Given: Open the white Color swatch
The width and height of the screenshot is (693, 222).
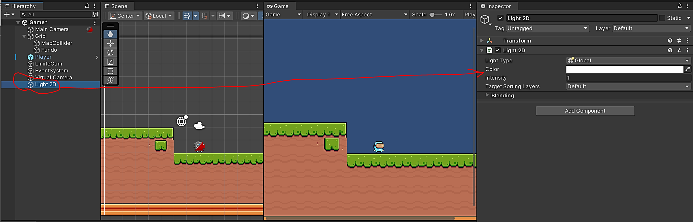Looking at the screenshot, I should point(624,69).
